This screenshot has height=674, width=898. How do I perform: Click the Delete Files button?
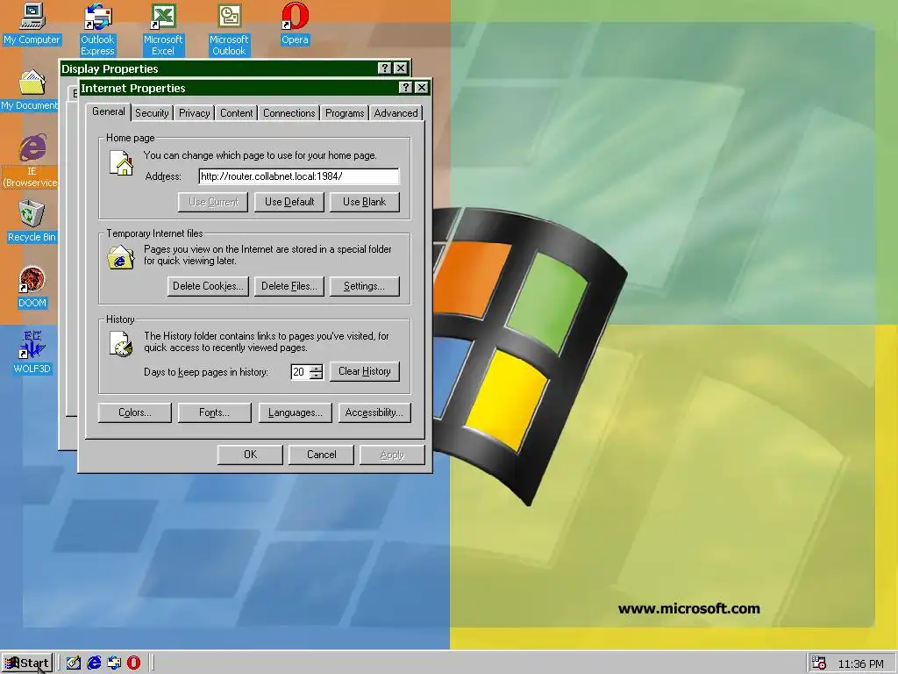coord(289,286)
